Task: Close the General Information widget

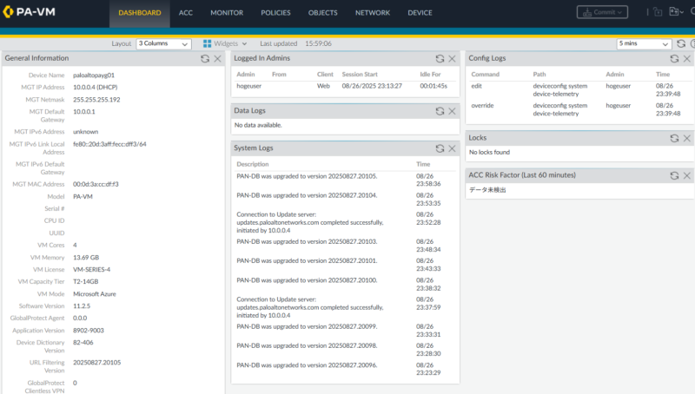Action: 218,58
